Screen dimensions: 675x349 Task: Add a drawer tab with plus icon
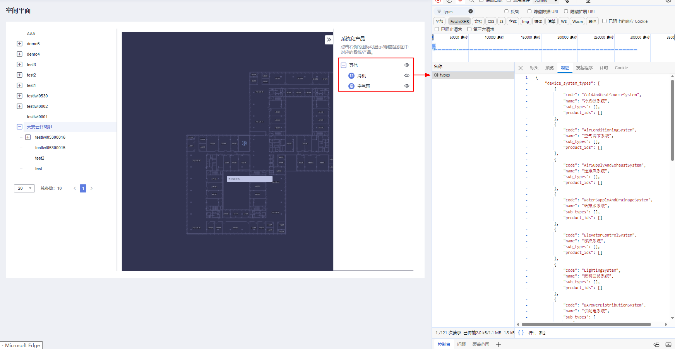pyautogui.click(x=499, y=344)
